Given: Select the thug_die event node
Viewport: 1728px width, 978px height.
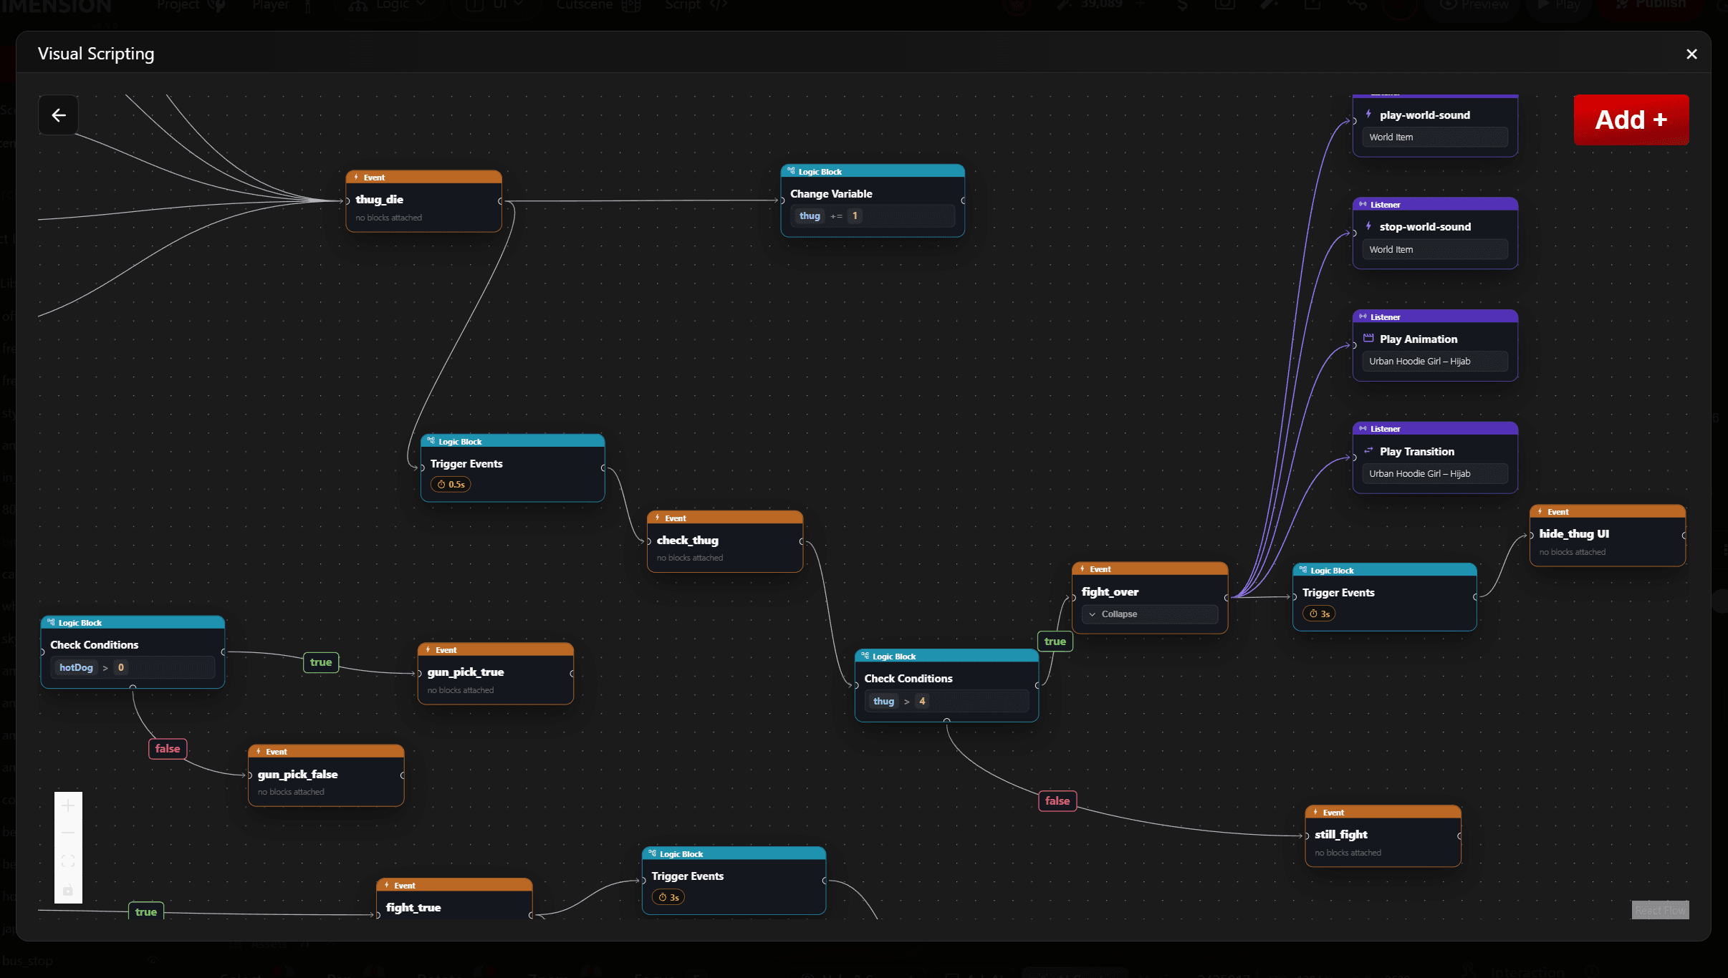Looking at the screenshot, I should (x=423, y=201).
